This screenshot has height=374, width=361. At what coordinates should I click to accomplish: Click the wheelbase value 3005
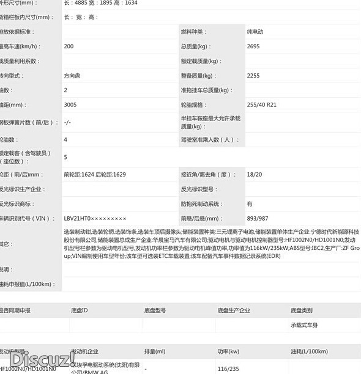70,105
